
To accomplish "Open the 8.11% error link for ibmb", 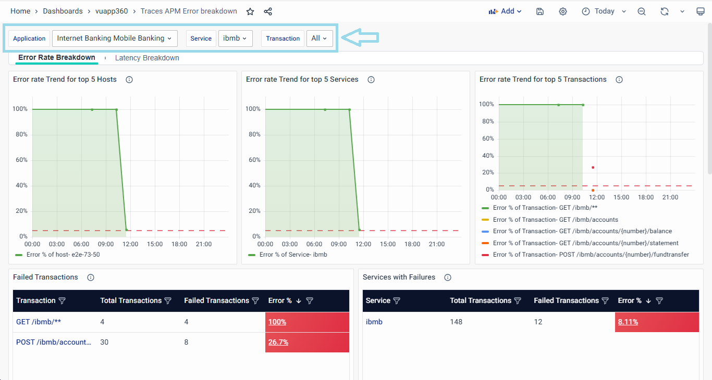I will click(628, 322).
